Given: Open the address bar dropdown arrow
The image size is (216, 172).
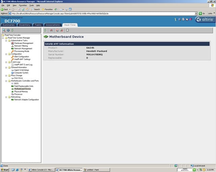Looking at the screenshot, I should pos(196,13).
